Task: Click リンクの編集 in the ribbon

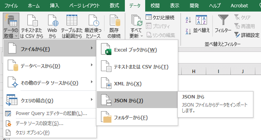Action: pos(161,35)
